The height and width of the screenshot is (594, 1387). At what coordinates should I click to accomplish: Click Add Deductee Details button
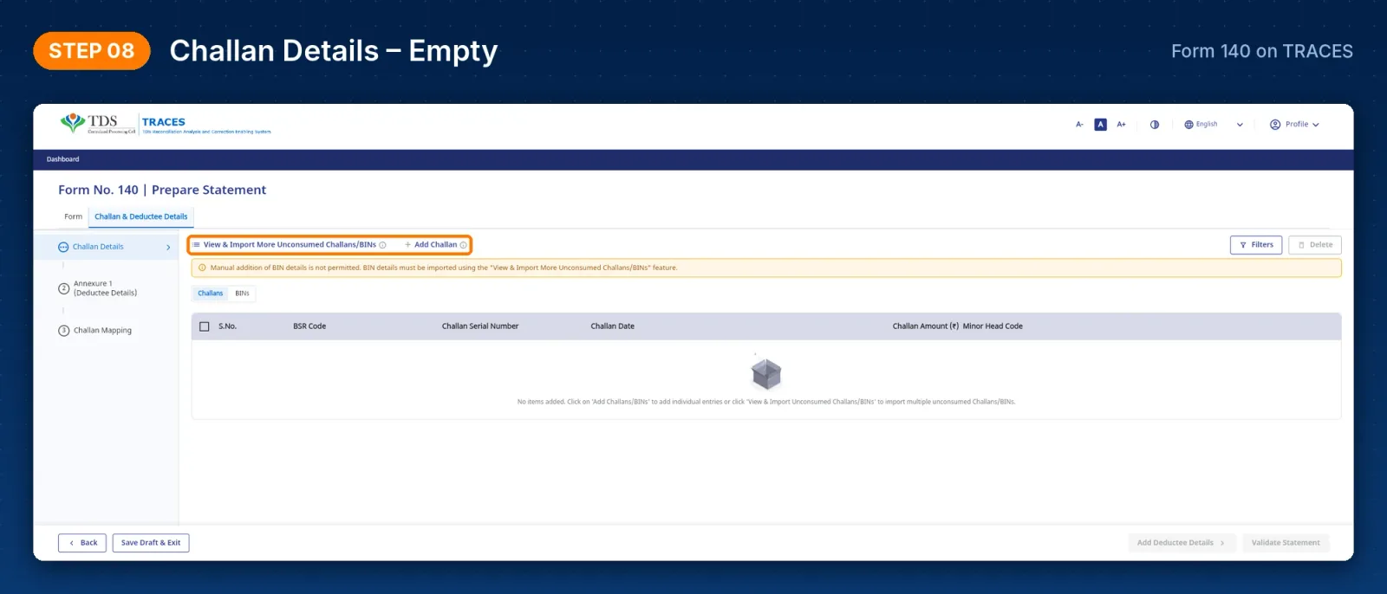pyautogui.click(x=1181, y=543)
